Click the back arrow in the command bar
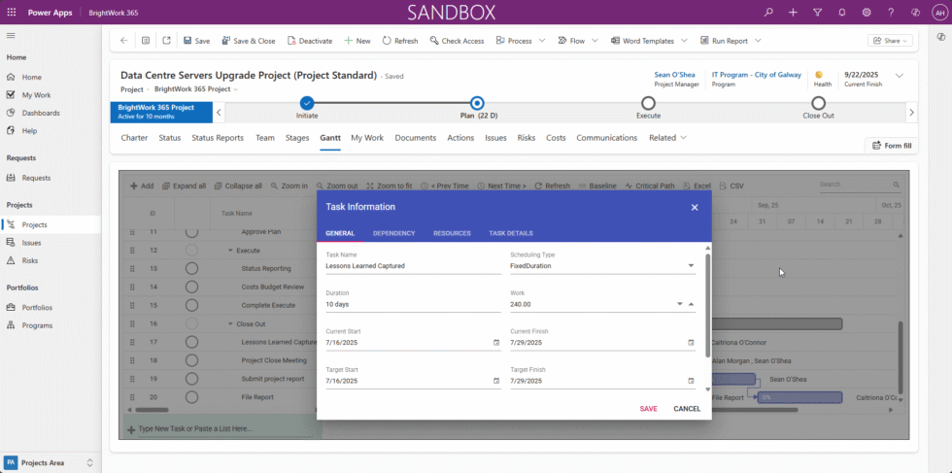The height and width of the screenshot is (473, 952). 123,41
